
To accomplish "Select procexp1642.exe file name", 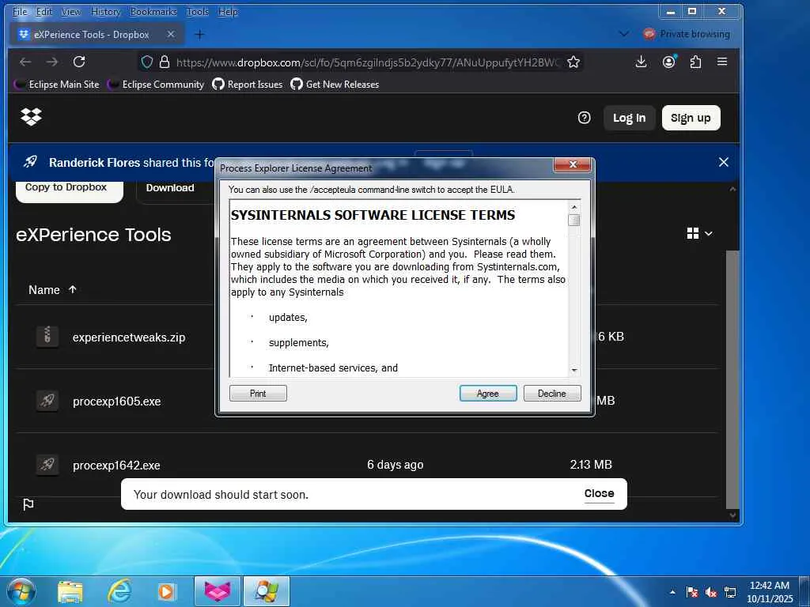I will 116,465.
